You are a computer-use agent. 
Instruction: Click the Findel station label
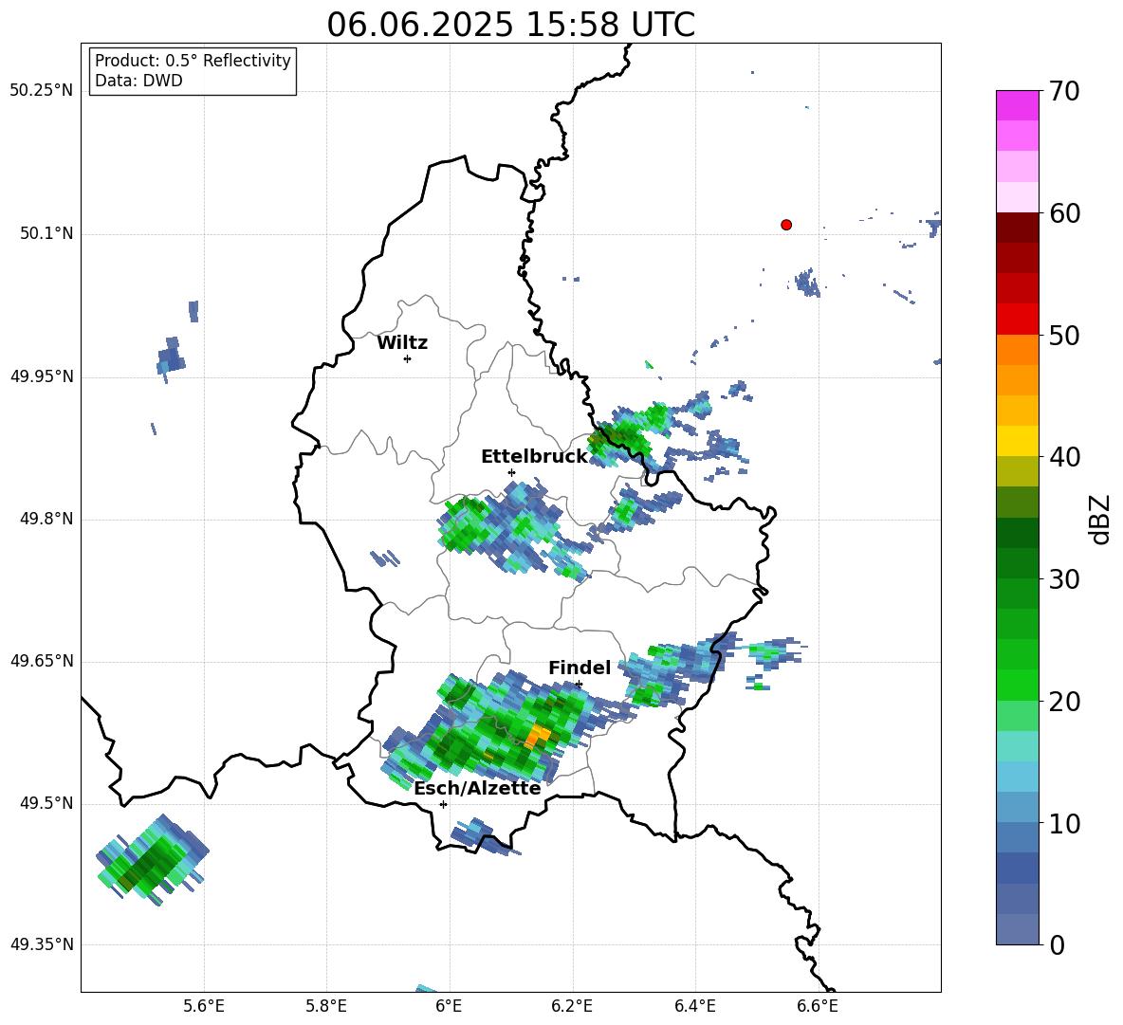click(580, 668)
